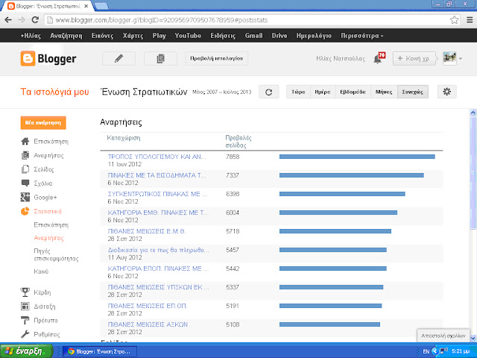Click the Πρότυπο paint roller icon
Image resolution: width=477 pixels, height=358 pixels.
coord(25,320)
